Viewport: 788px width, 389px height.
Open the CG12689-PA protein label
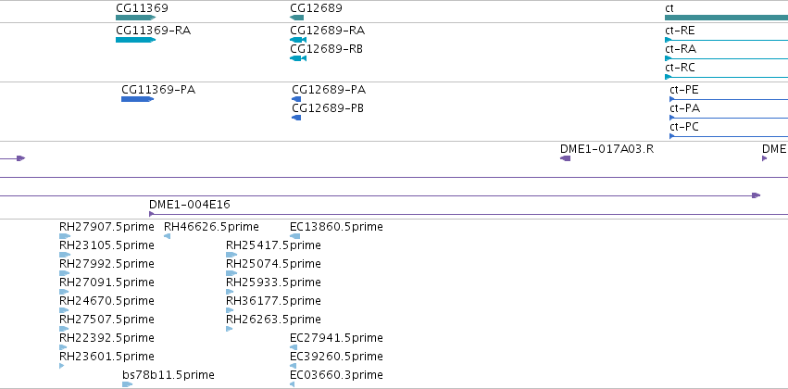pos(329,90)
